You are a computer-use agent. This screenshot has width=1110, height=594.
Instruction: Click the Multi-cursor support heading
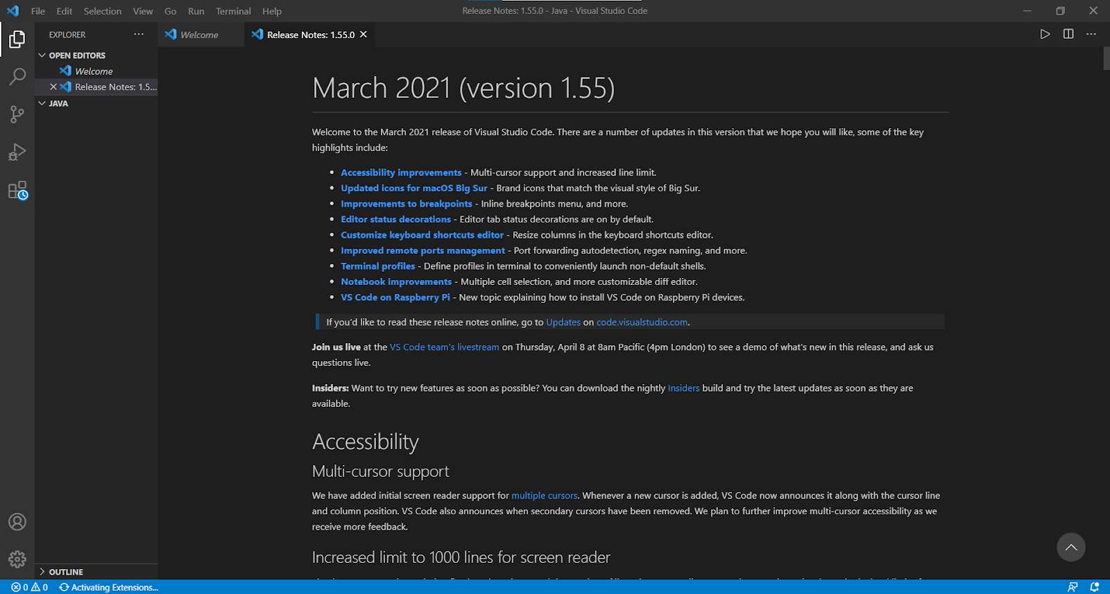click(x=381, y=471)
